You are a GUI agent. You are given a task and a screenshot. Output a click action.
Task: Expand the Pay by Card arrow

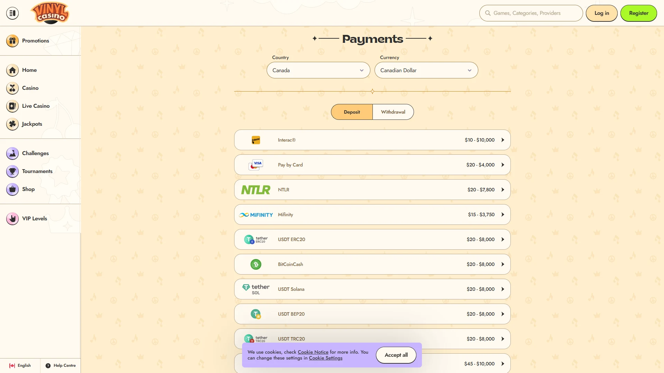tap(503, 165)
